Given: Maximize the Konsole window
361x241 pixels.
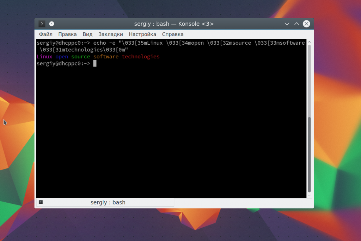Looking at the screenshot, I should click(296, 24).
